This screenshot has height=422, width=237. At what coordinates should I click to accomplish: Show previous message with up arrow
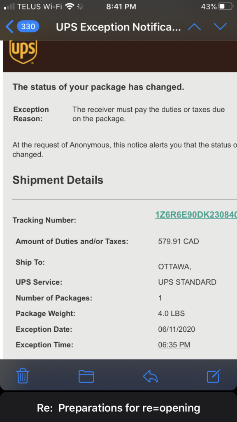pyautogui.click(x=194, y=27)
